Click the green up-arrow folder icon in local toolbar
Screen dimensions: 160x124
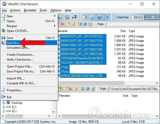60,89
